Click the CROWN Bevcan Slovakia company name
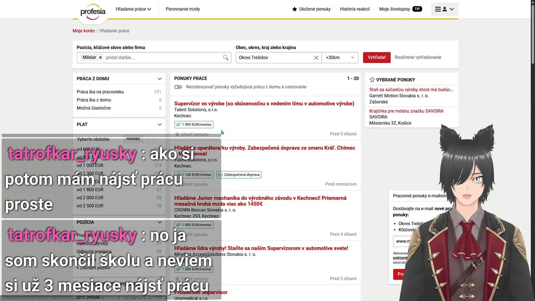 point(205,210)
